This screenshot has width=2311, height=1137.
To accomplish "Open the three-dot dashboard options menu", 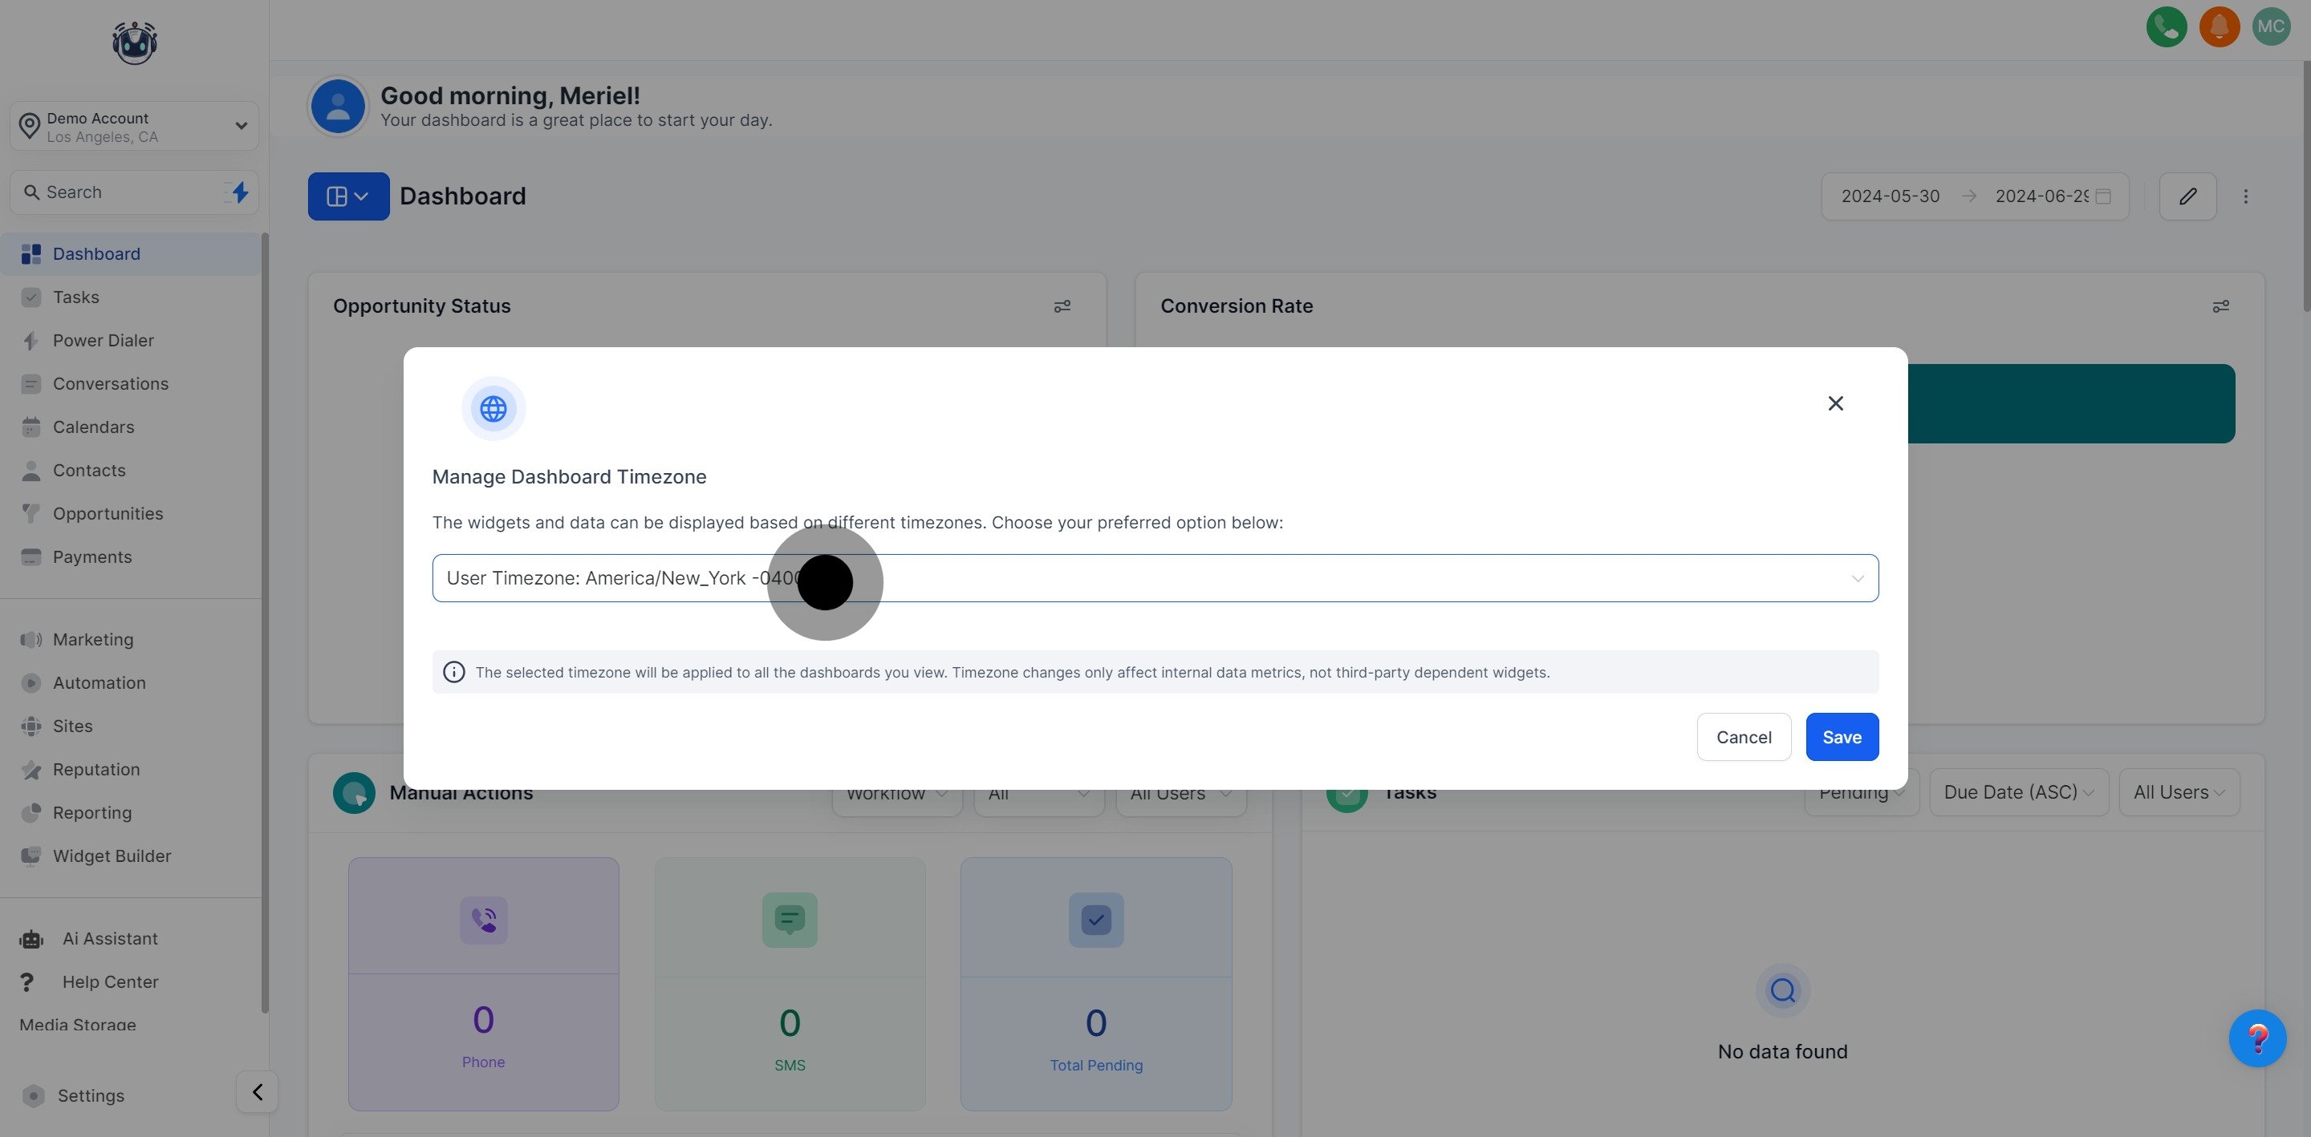I will point(2245,196).
